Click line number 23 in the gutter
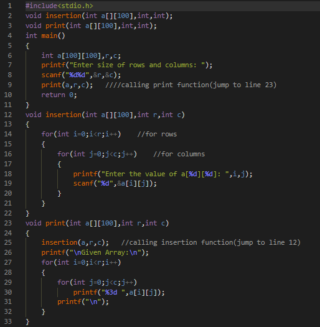Image resolution: width=320 pixels, height=327 pixels. [8, 223]
